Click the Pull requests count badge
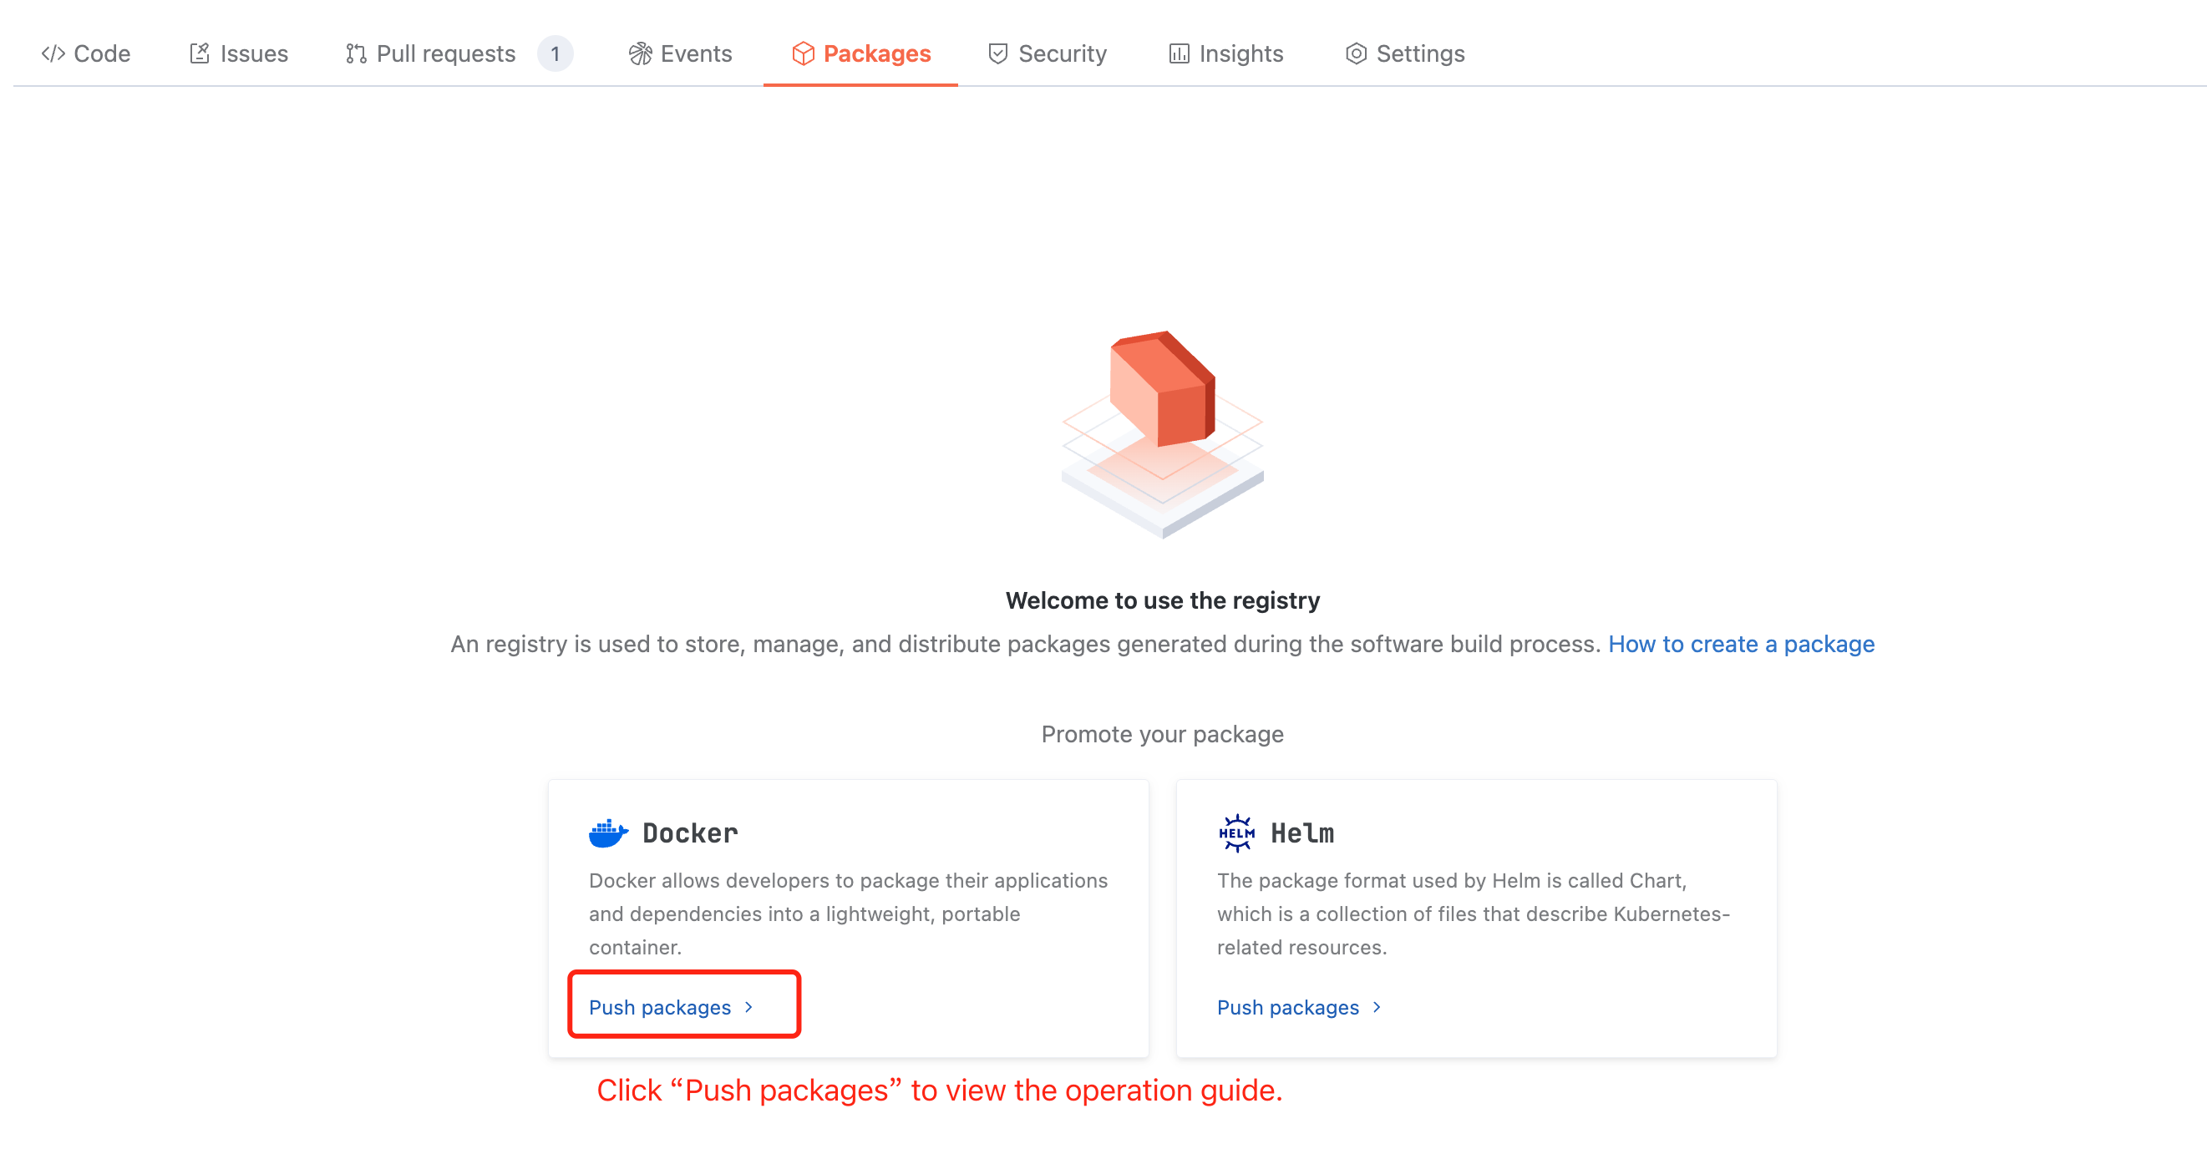Screen dimensions: 2207x1159 tap(556, 54)
